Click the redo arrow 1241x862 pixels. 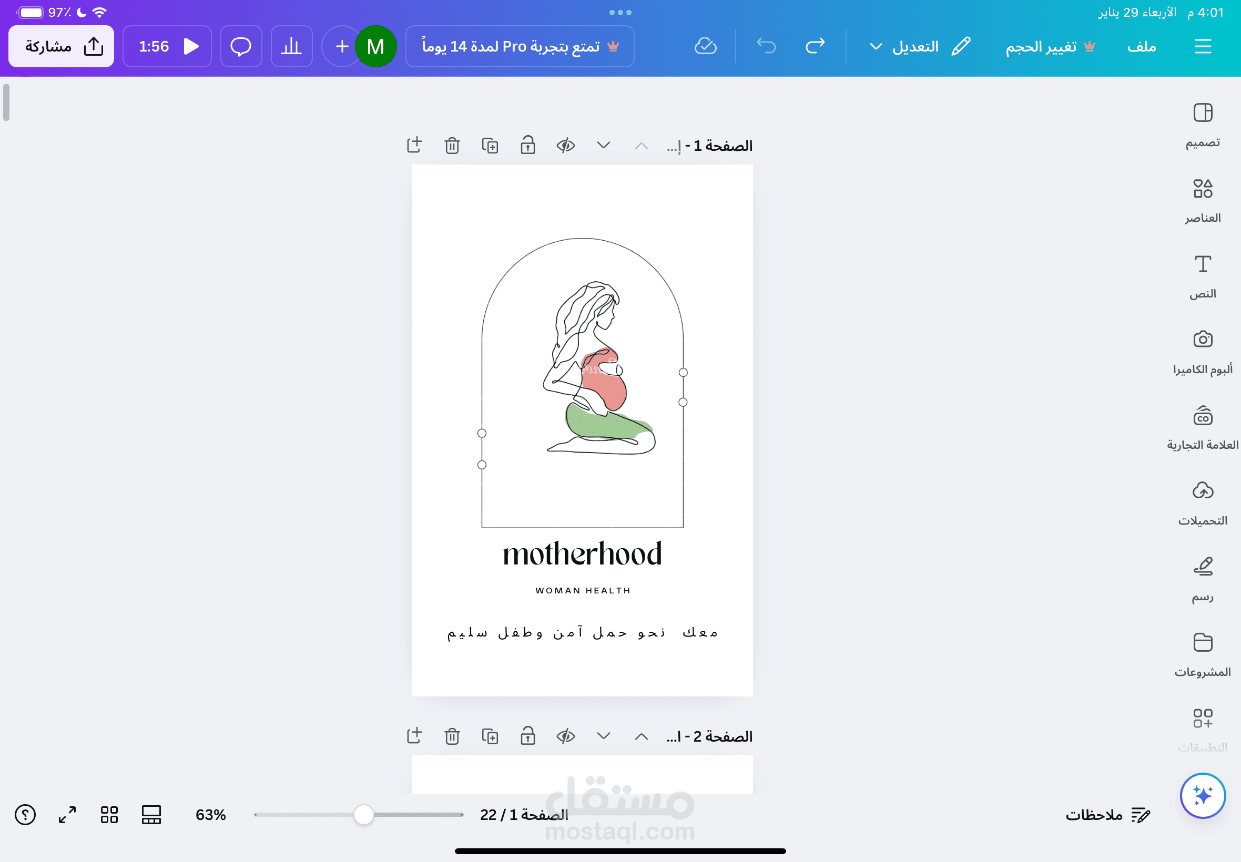click(815, 46)
